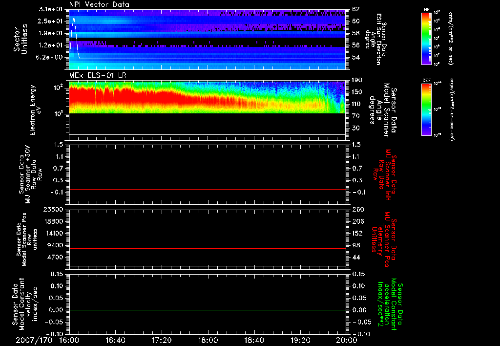Click tick value "110" on scanner angle axis
500x346 pixels.
click(x=357, y=104)
